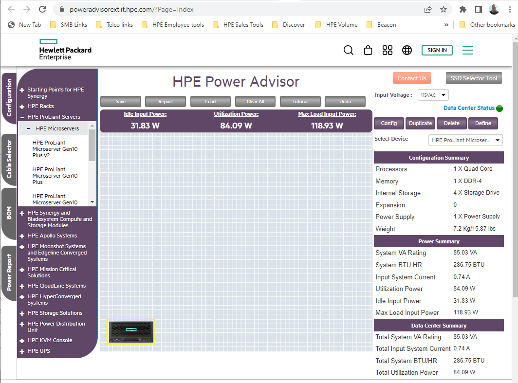Select HPE ProLiant Microserver Gen10 Plus v2
The image size is (518, 383).
click(55, 149)
